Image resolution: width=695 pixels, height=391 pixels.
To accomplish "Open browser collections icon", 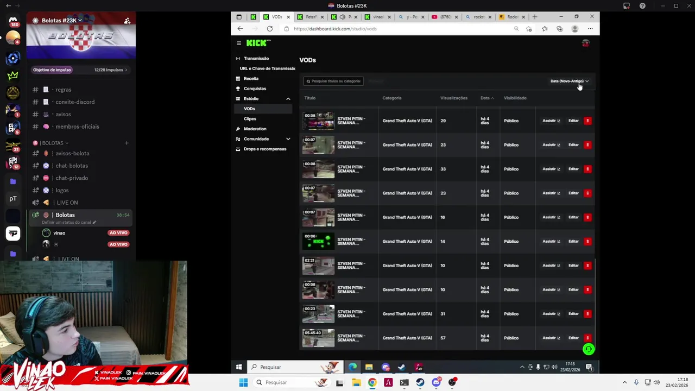I will click(x=559, y=29).
